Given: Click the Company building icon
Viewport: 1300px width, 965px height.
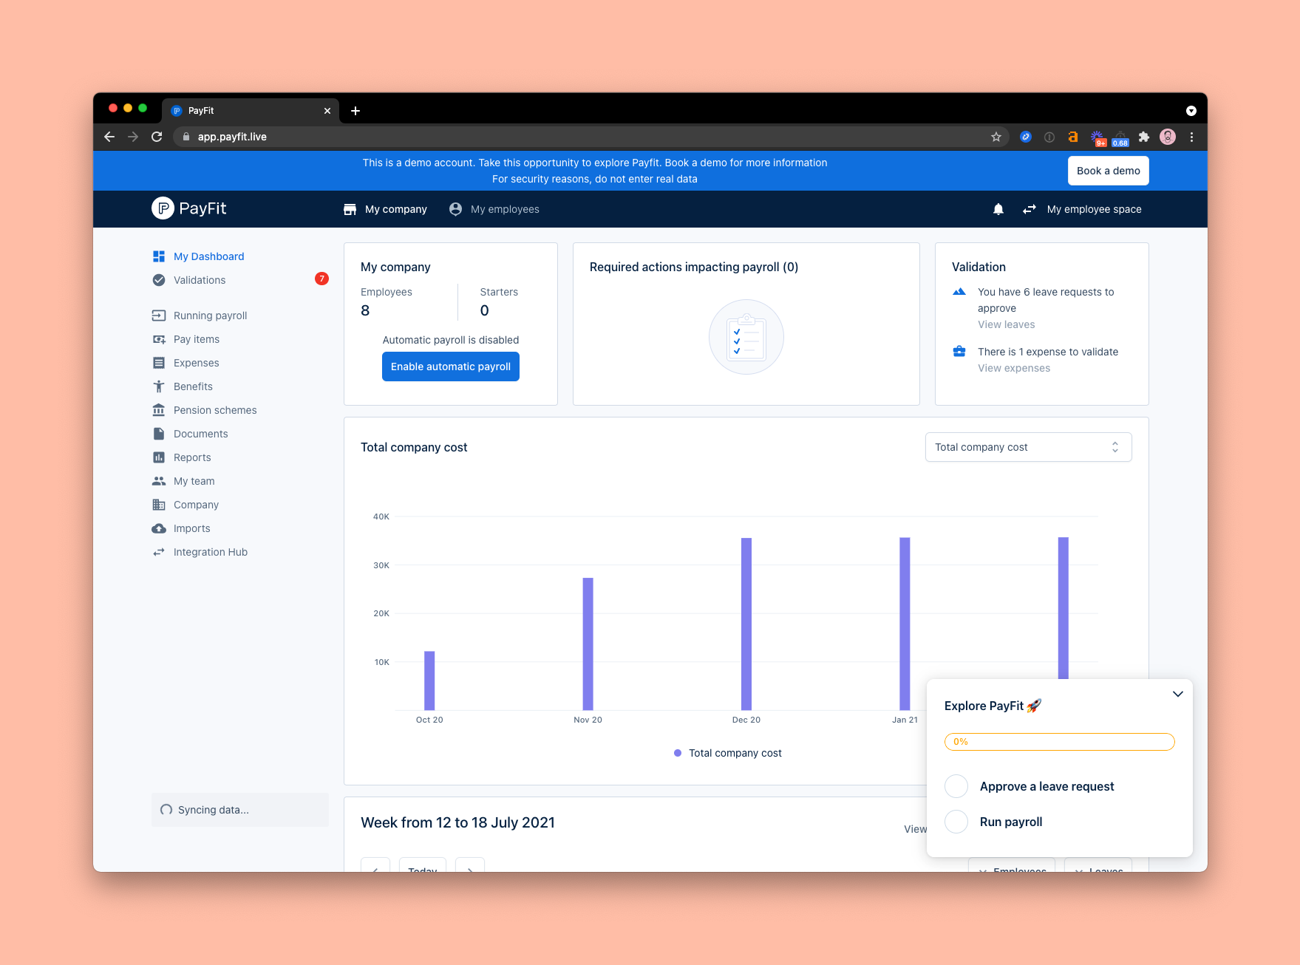Looking at the screenshot, I should [159, 505].
